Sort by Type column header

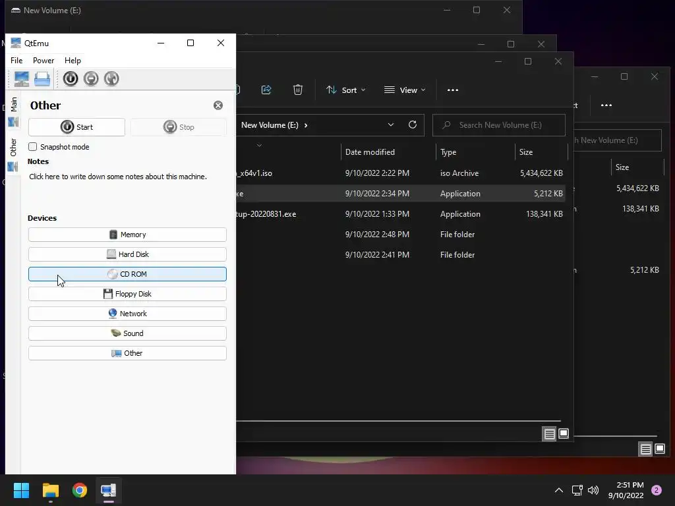448,152
